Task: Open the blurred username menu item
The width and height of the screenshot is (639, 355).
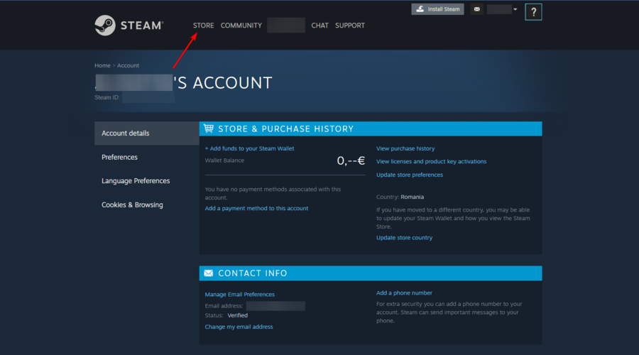Action: pos(286,26)
